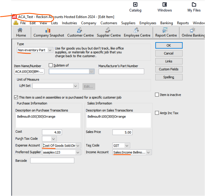Screen dimensions: 205x196
Task: Expand the Income Account dropdown
Action: tap(148, 152)
